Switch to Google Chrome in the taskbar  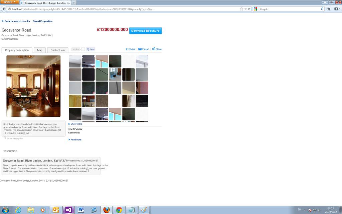[119, 210]
